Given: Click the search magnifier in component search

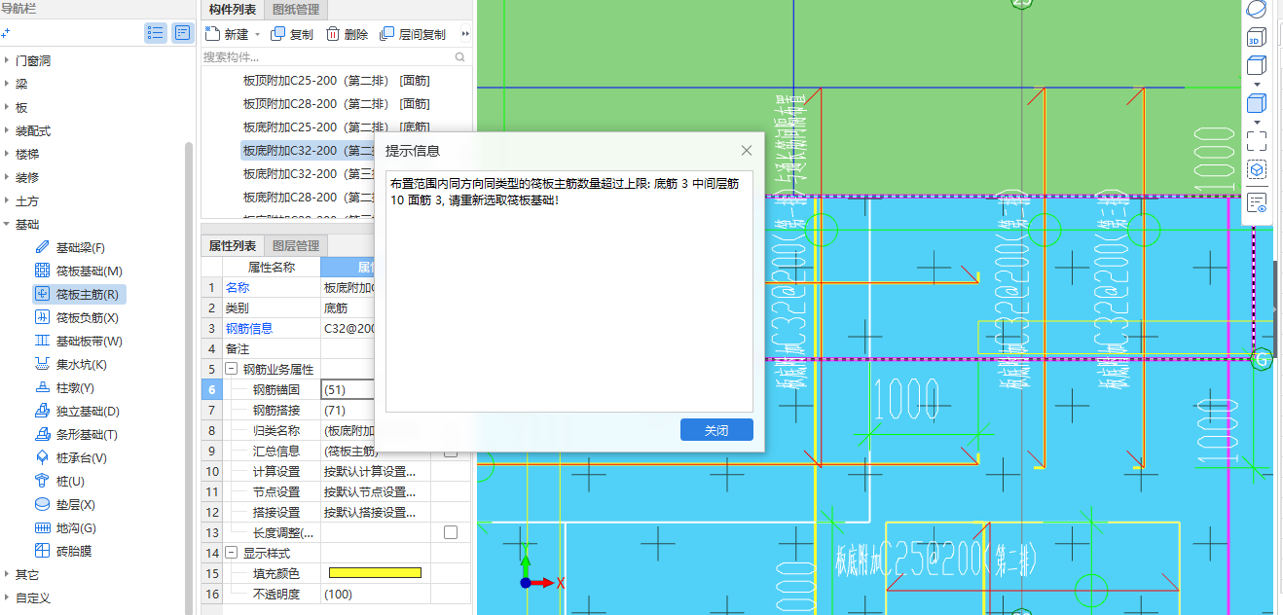Looking at the screenshot, I should pyautogui.click(x=460, y=57).
